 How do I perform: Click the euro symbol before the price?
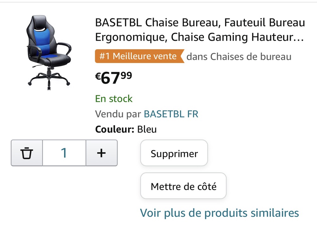pos(98,76)
